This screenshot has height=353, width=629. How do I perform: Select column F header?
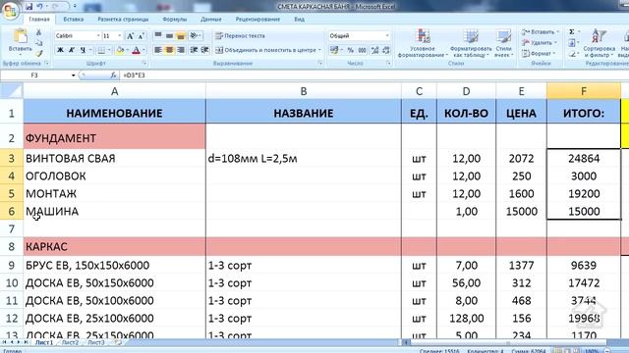(x=583, y=91)
